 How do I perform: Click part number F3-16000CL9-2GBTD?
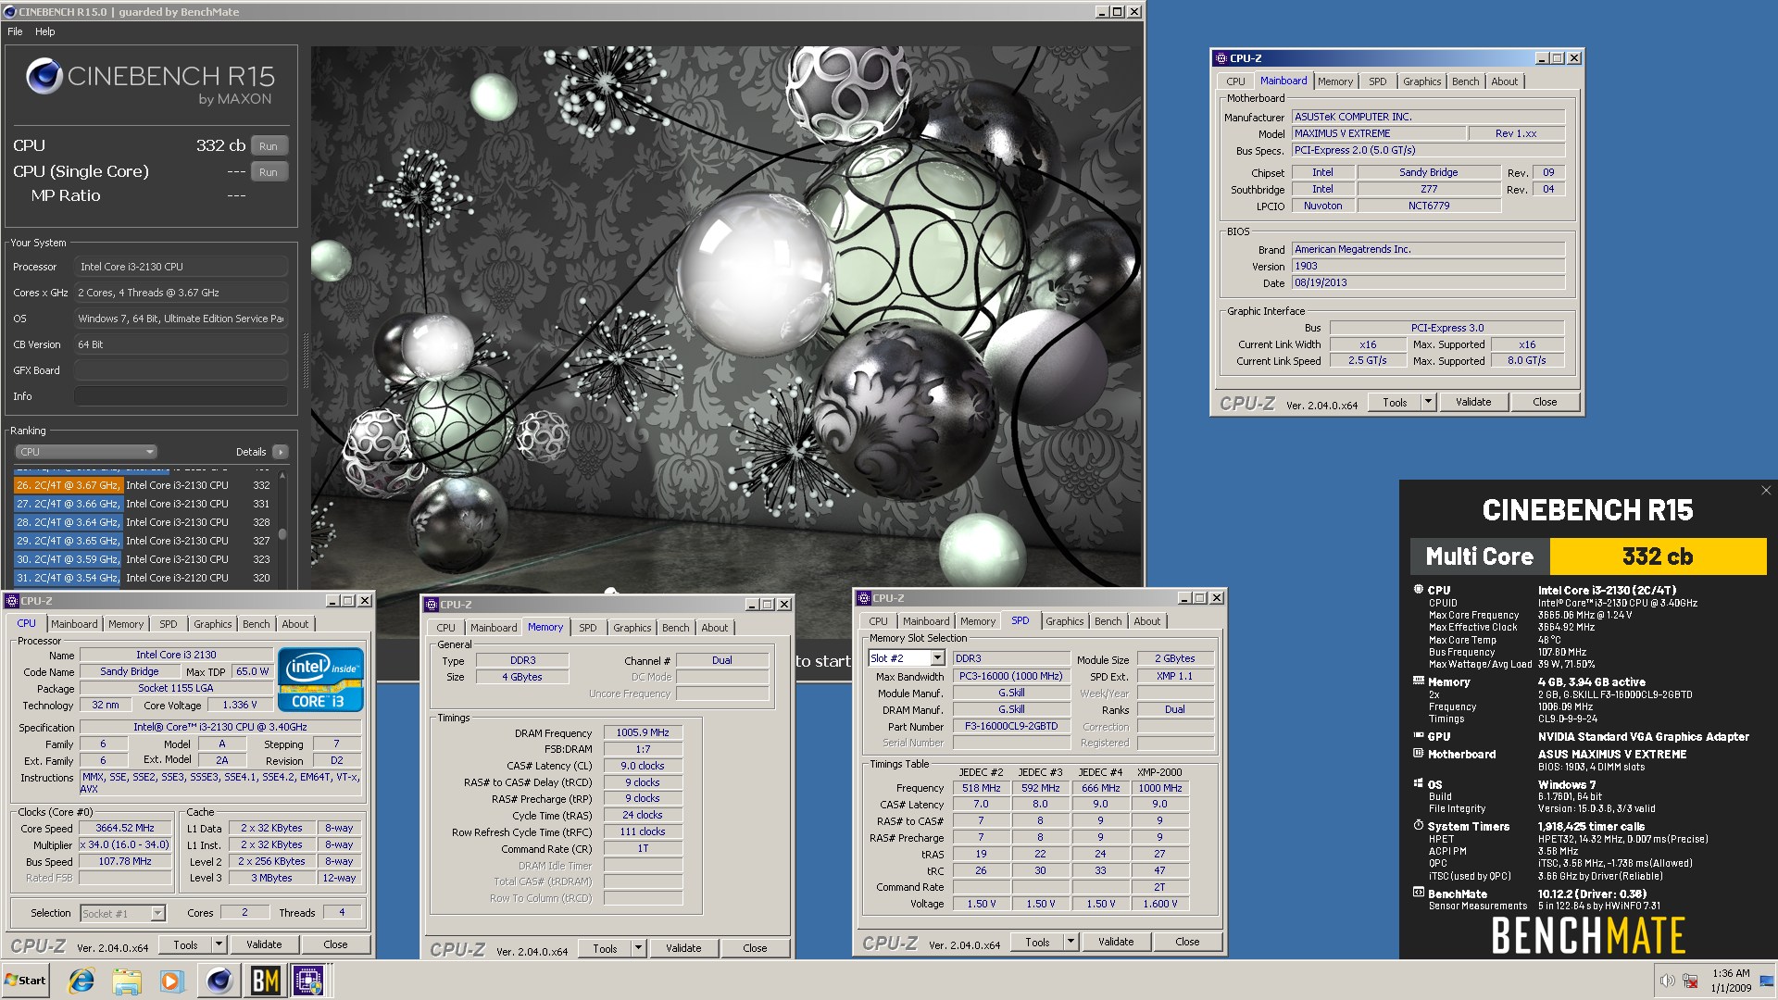1011,726
